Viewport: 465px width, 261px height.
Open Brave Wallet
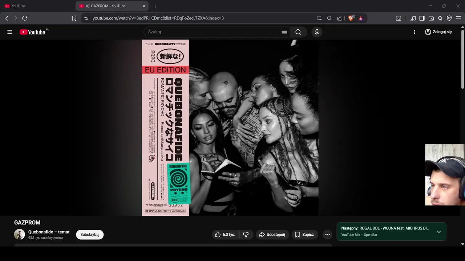click(x=431, y=18)
